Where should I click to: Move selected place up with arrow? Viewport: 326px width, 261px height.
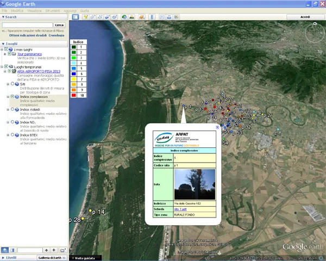click(x=46, y=250)
